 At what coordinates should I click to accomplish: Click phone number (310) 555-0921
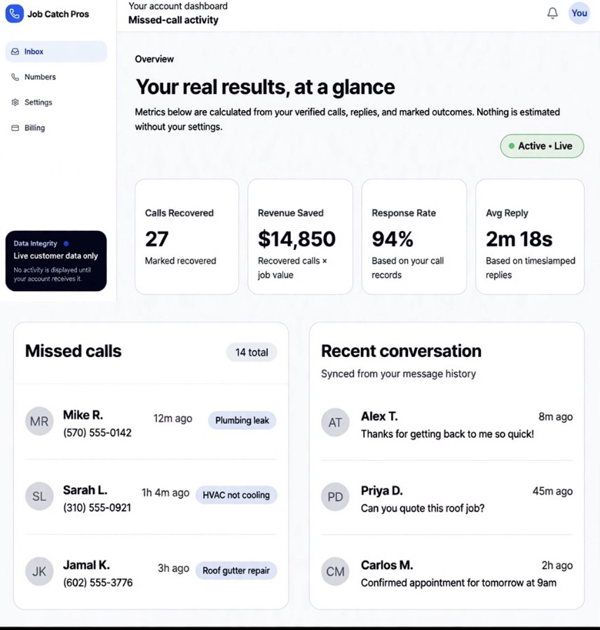(x=97, y=508)
